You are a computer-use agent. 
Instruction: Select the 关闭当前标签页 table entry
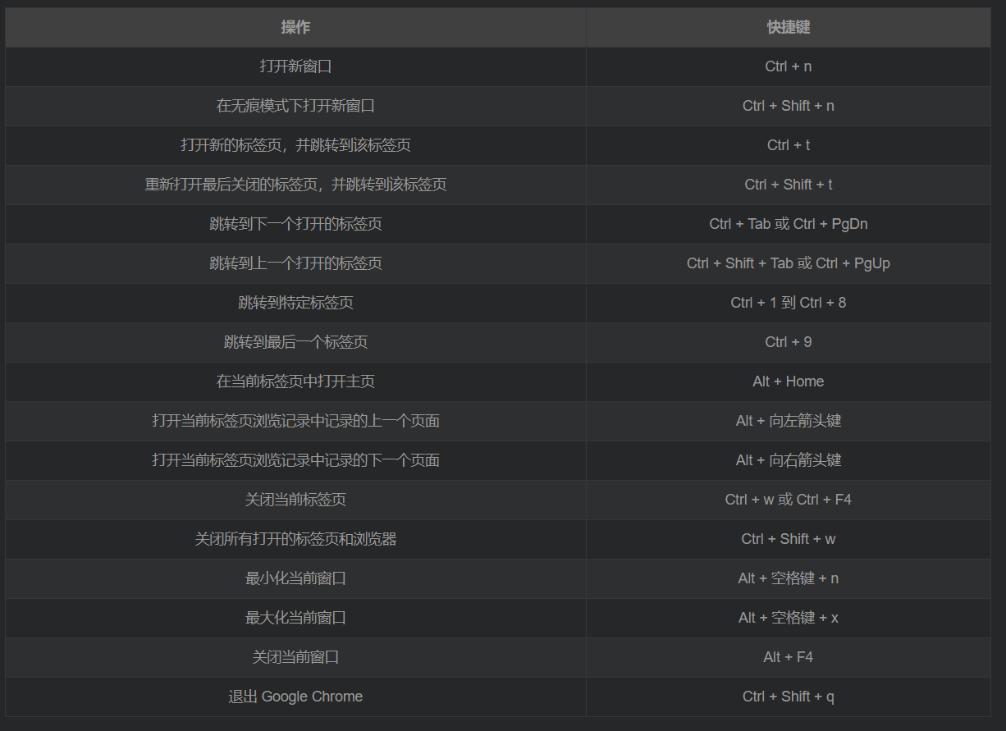click(295, 500)
